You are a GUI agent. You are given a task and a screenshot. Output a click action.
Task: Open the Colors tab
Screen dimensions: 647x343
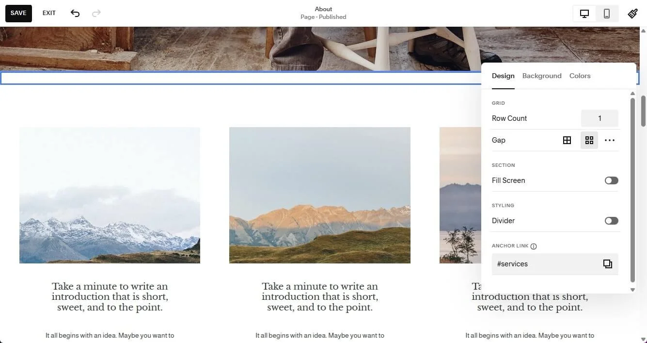[580, 76]
